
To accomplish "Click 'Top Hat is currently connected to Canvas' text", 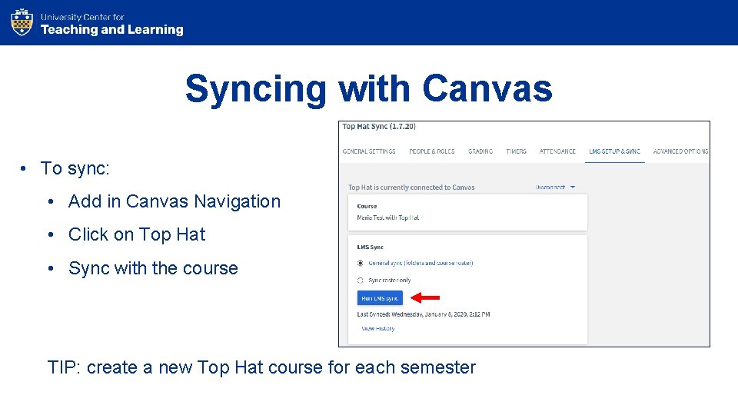I will coord(411,188).
